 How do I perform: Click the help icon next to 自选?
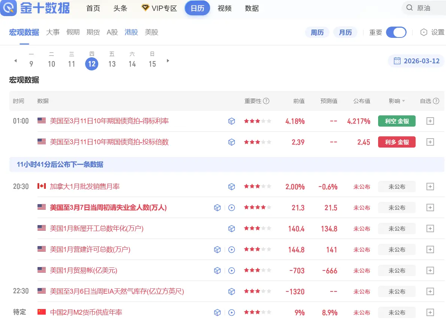click(436, 101)
